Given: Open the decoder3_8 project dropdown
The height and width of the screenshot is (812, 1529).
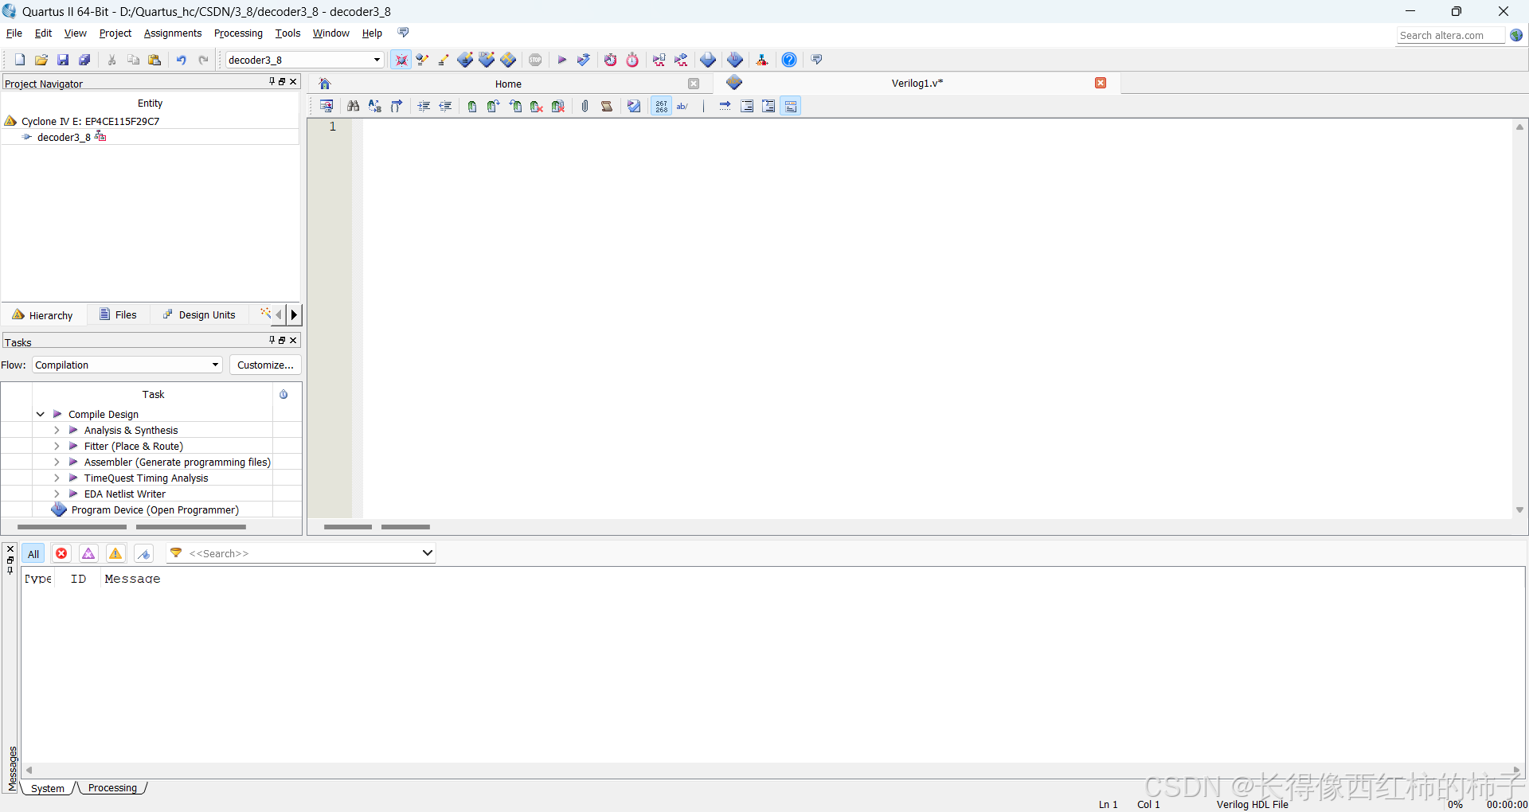Looking at the screenshot, I should 377,60.
